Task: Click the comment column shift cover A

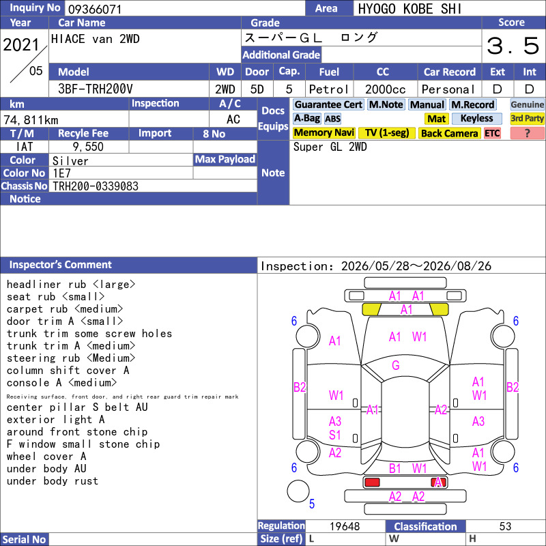Action: (x=68, y=371)
